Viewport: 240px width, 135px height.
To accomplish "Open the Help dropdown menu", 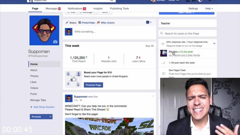I will (209, 9).
